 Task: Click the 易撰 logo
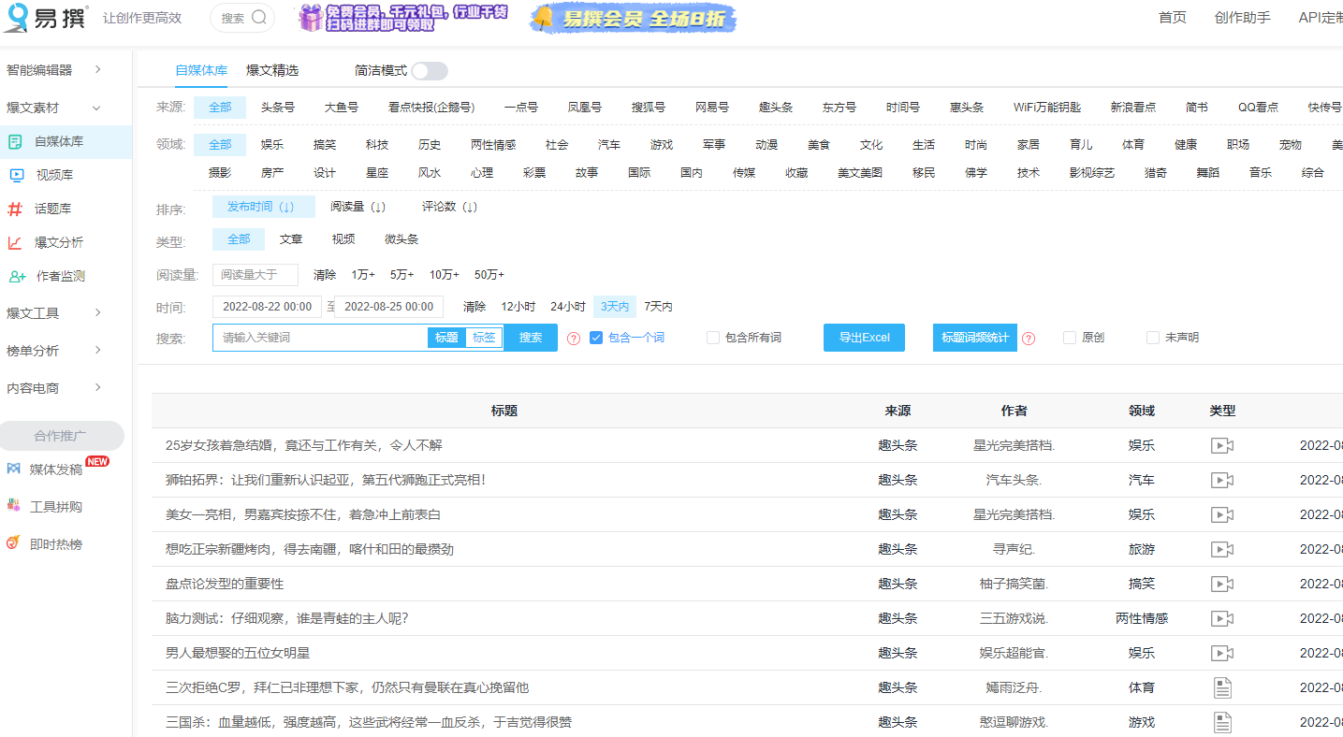pos(45,18)
